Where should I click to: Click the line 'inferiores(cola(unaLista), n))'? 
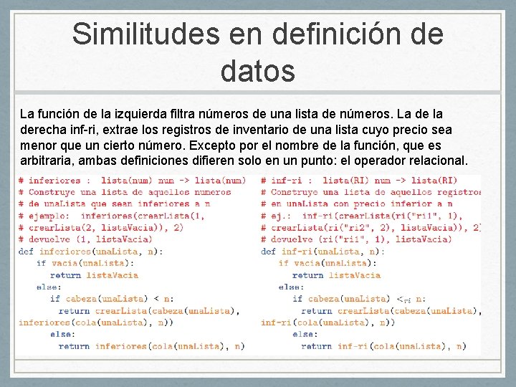[96, 322]
